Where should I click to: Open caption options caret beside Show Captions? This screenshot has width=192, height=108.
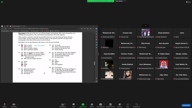pos(104,104)
